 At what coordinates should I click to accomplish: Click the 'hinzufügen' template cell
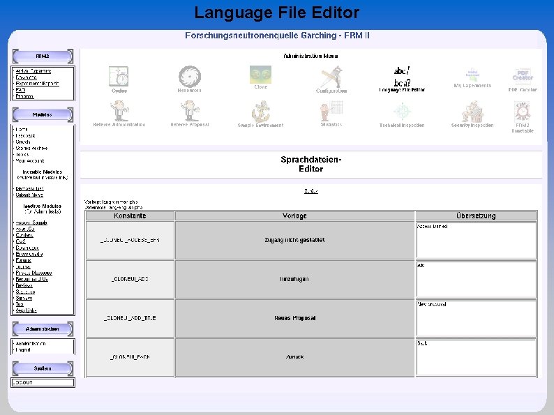294,279
